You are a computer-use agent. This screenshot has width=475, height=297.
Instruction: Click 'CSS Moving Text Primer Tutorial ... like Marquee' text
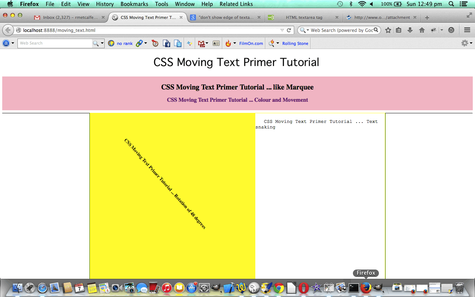(237, 87)
